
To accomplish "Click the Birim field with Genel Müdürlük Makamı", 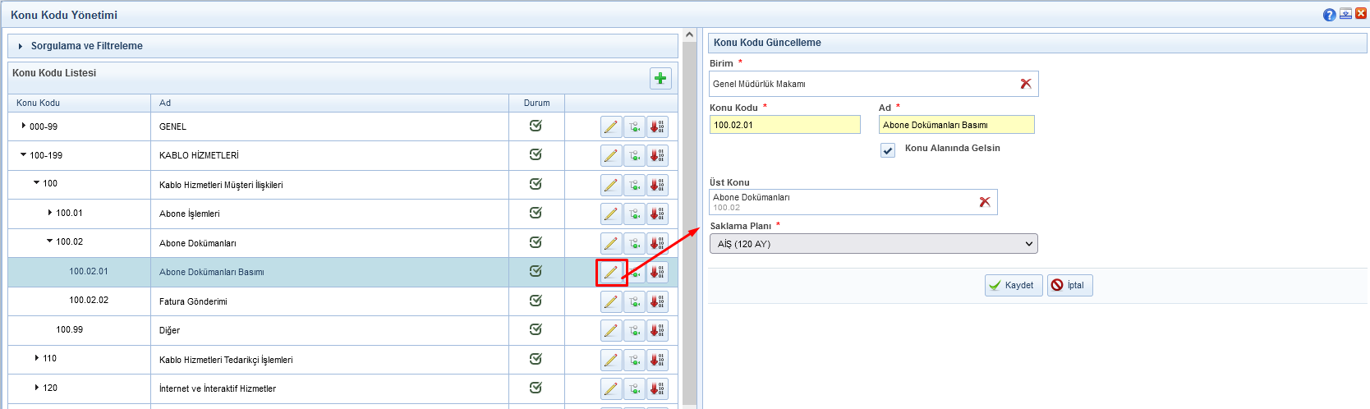I will pyautogui.click(x=874, y=84).
